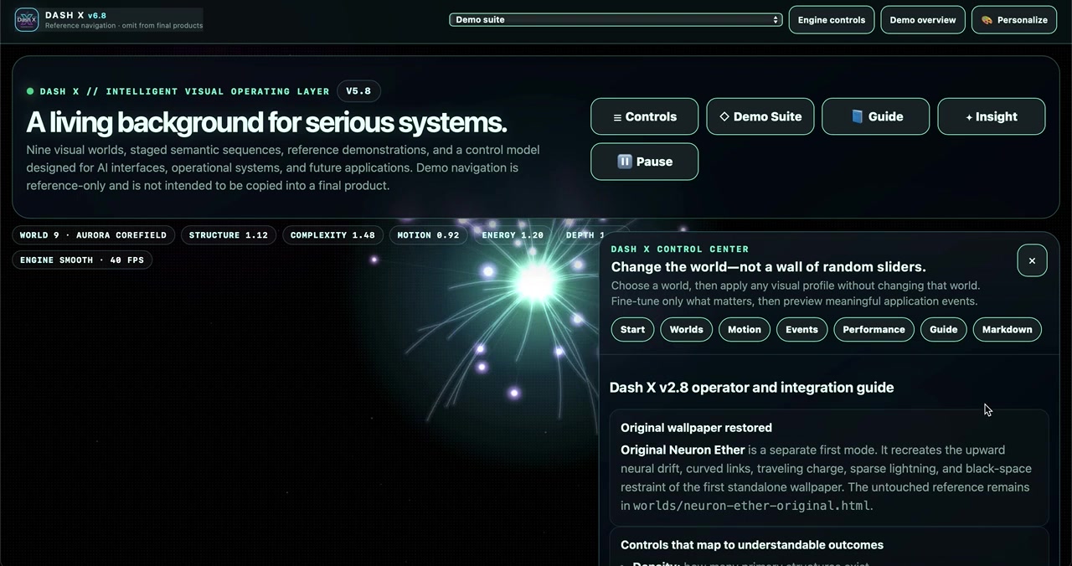Image resolution: width=1072 pixels, height=566 pixels.
Task: Click the Structure 1.12 chip
Action: pyautogui.click(x=229, y=235)
